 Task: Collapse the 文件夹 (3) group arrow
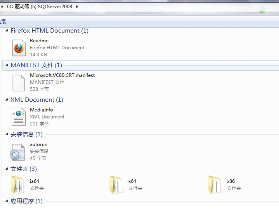(7, 169)
